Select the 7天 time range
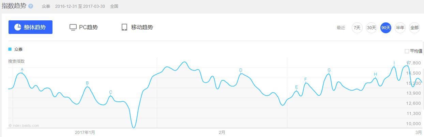The image size is (424, 137). pyautogui.click(x=357, y=27)
